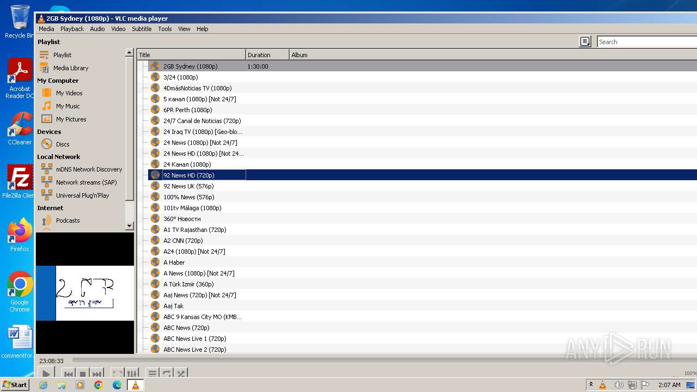
Task: Open the Video menu
Action: [118, 29]
